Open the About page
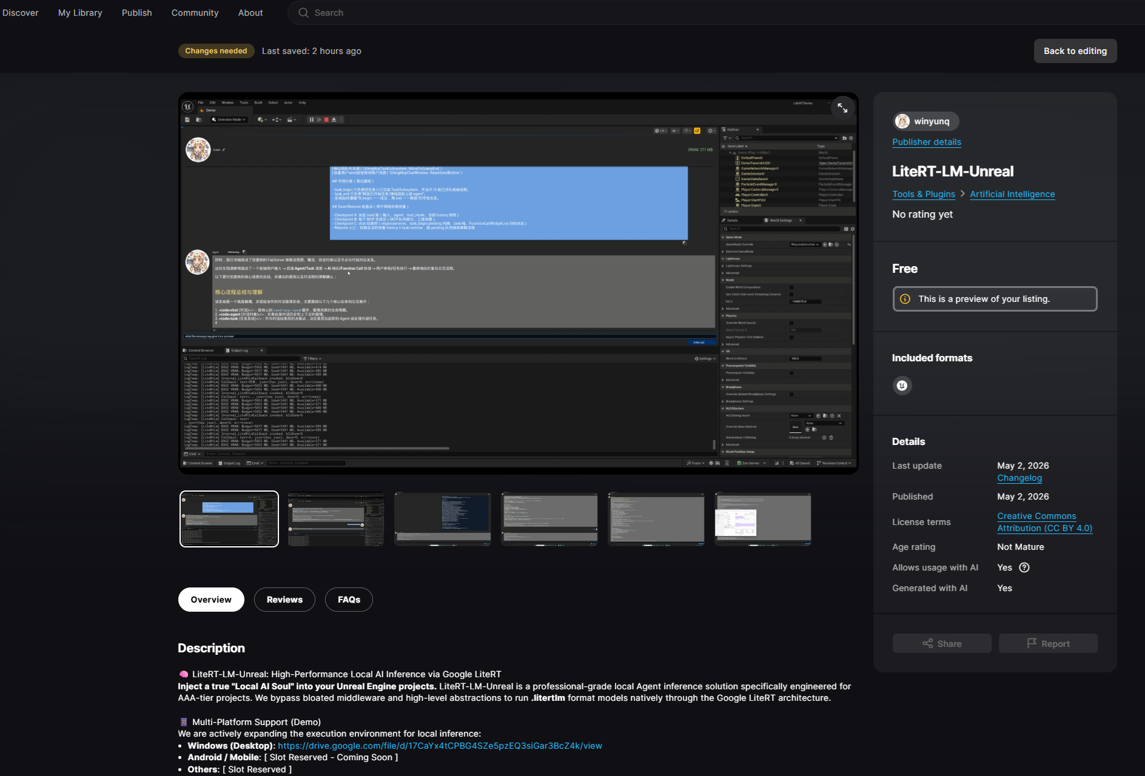 tap(250, 13)
